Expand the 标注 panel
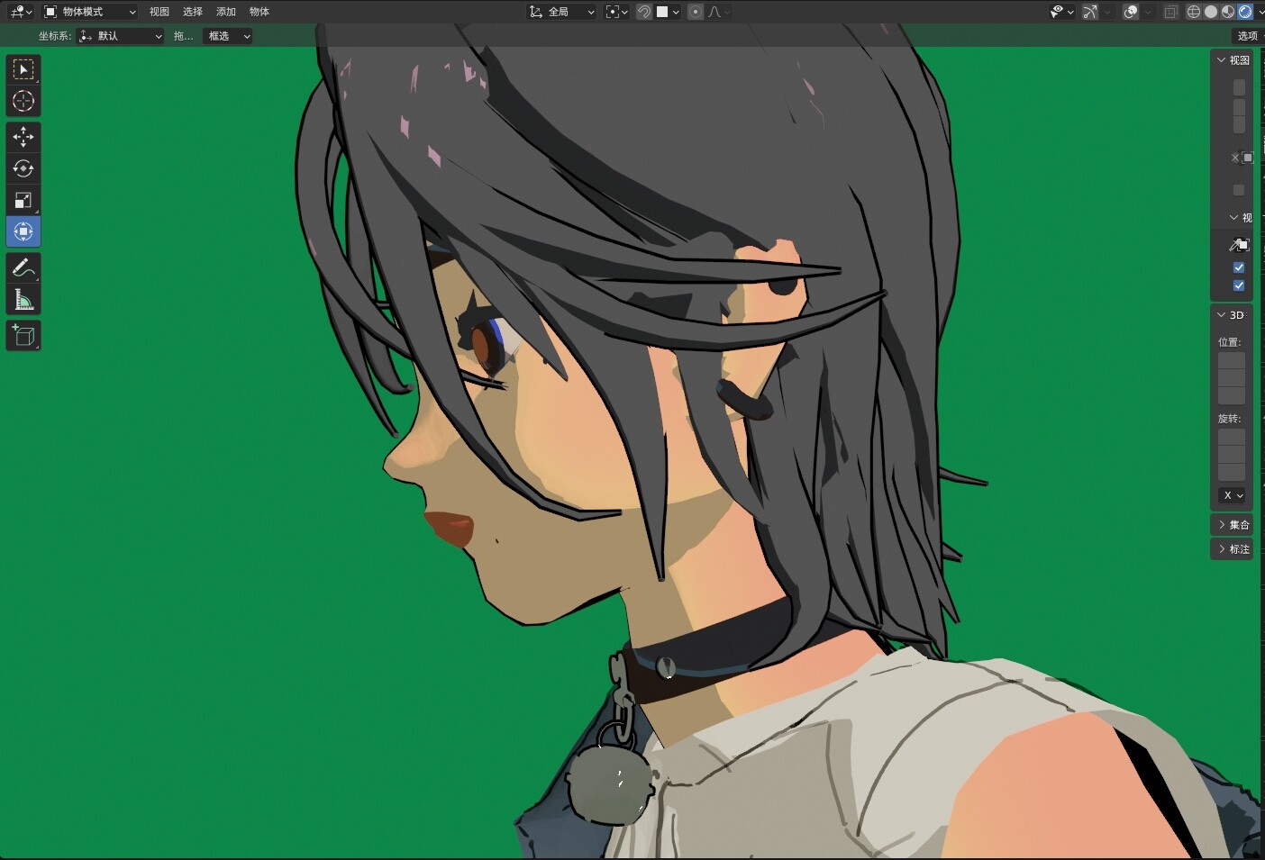The width and height of the screenshot is (1265, 860). 1233,549
